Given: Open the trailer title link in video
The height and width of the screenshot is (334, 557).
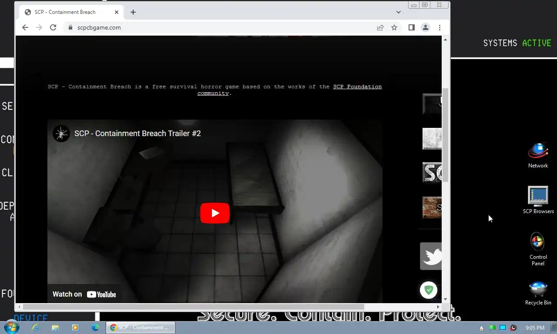Looking at the screenshot, I should pos(138,134).
